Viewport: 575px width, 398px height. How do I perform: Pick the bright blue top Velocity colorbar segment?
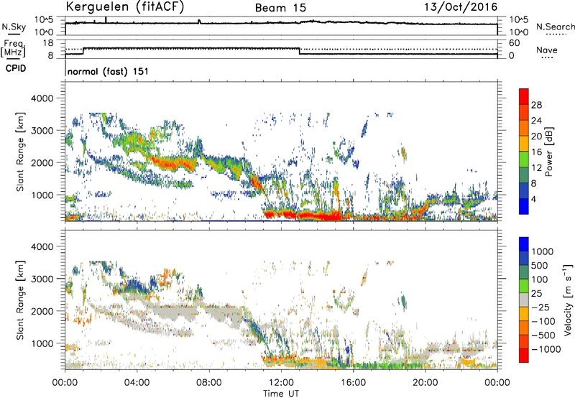tap(524, 244)
